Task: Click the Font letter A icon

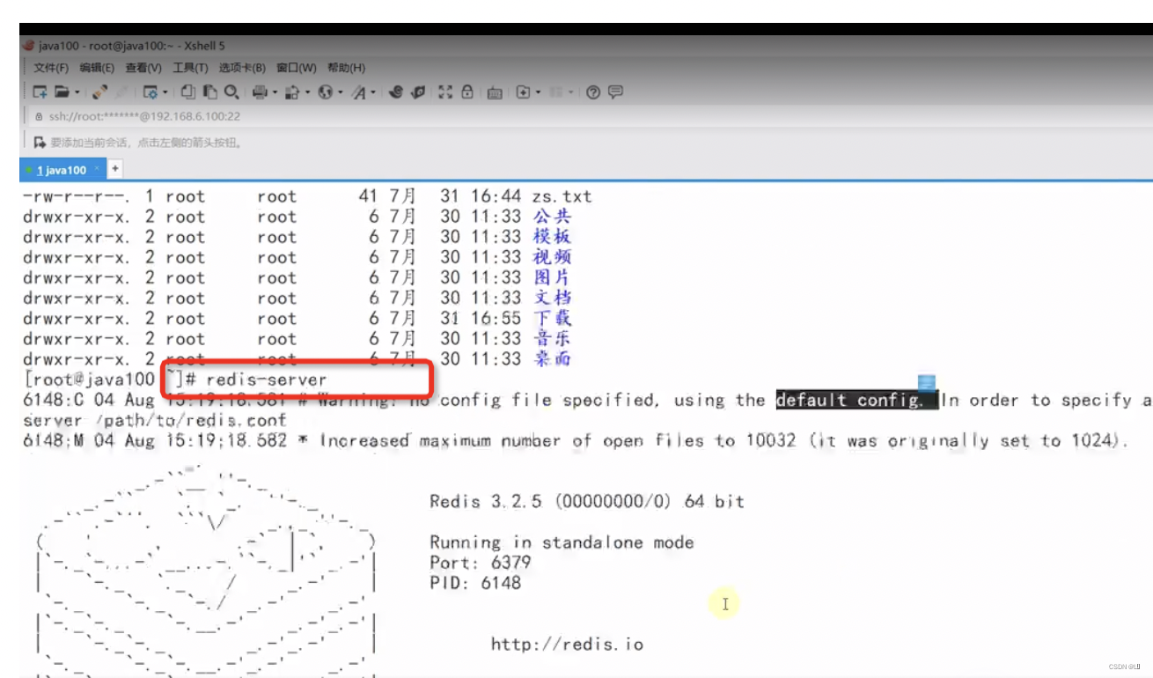Action: (358, 92)
